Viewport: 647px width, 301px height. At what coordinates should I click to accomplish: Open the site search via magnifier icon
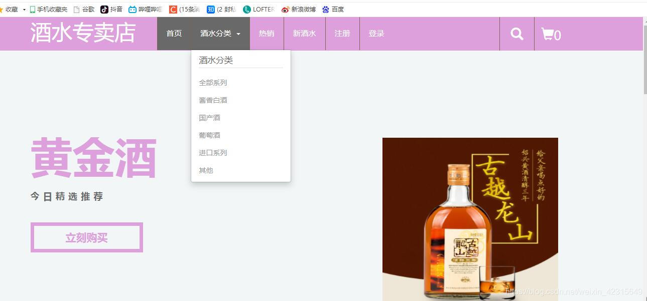click(x=516, y=34)
